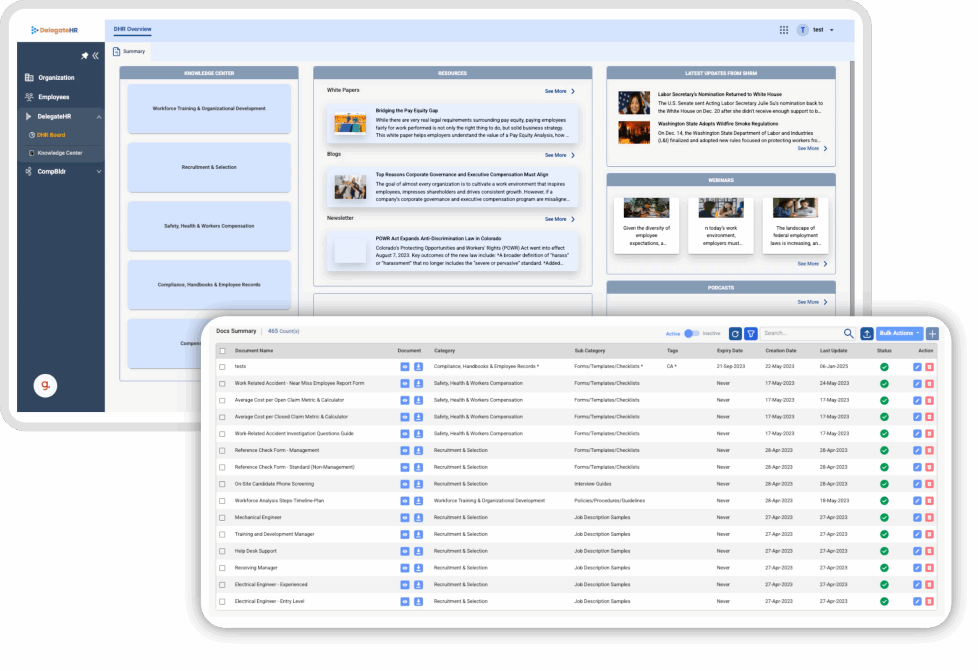
Task: Download the Mechanical Engineer document
Action: [419, 518]
